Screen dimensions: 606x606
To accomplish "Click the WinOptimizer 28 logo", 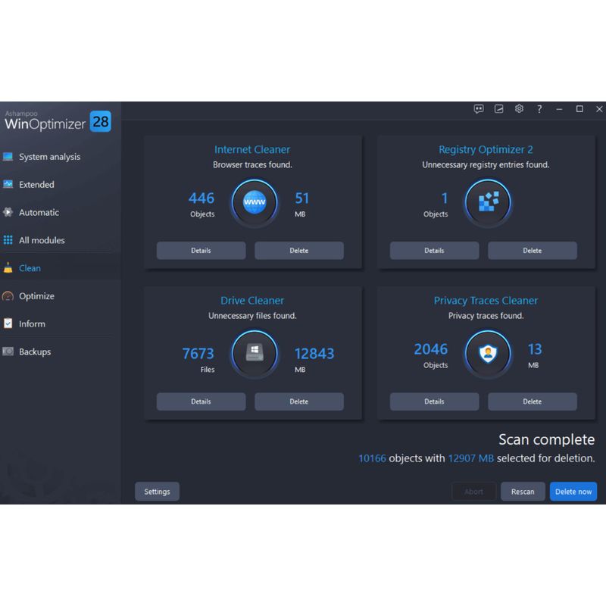I will click(58, 120).
